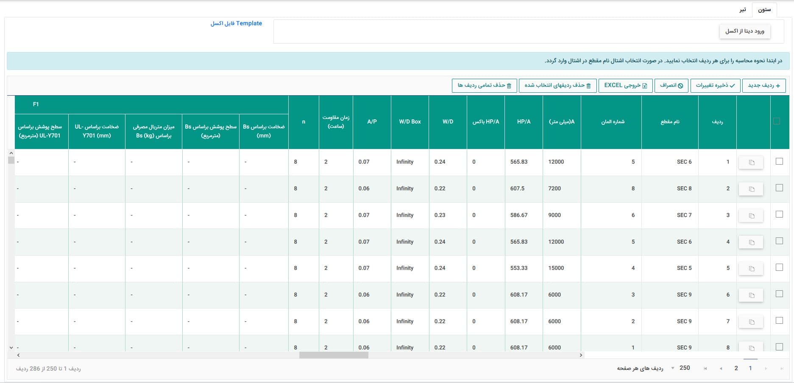This screenshot has width=794, height=383.
Task: Cancel edits with the انصراف button
Action: click(x=671, y=85)
